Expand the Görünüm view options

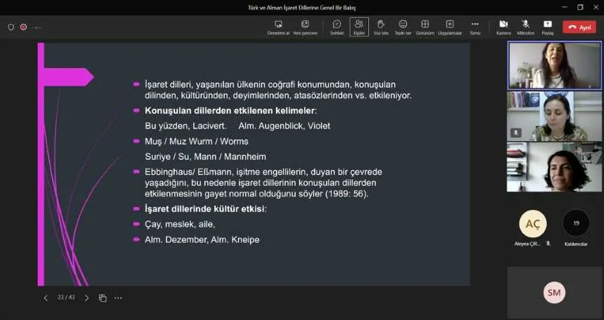[x=425, y=27]
